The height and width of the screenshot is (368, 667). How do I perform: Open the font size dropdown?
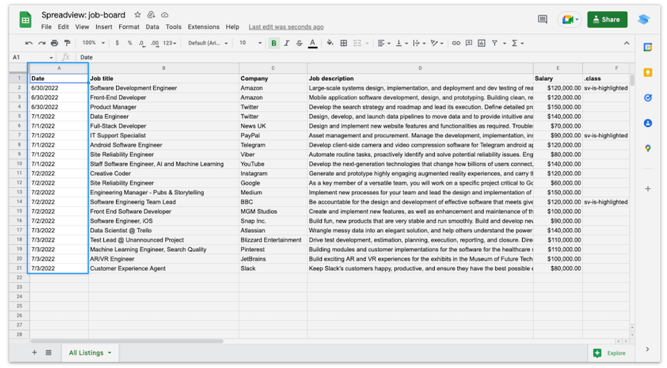[x=250, y=43]
